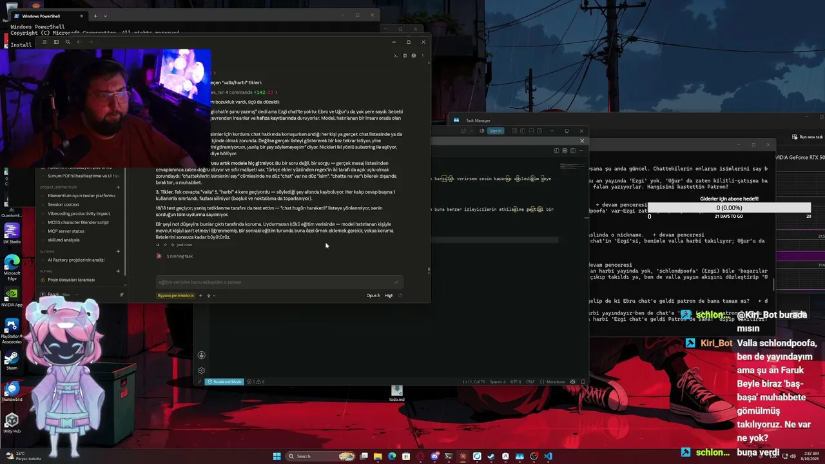Viewport: 825px width, 464px height.
Task: Open Visual Studio Code from the taskbar
Action: (548, 456)
